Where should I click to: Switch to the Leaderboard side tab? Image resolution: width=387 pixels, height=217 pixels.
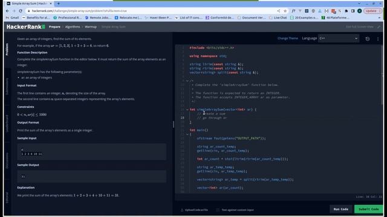pyautogui.click(x=7, y=123)
